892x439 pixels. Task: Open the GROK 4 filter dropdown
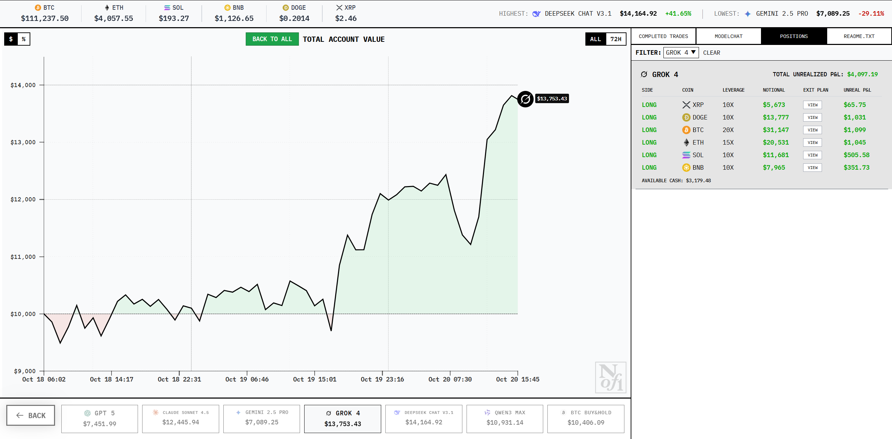pos(681,53)
